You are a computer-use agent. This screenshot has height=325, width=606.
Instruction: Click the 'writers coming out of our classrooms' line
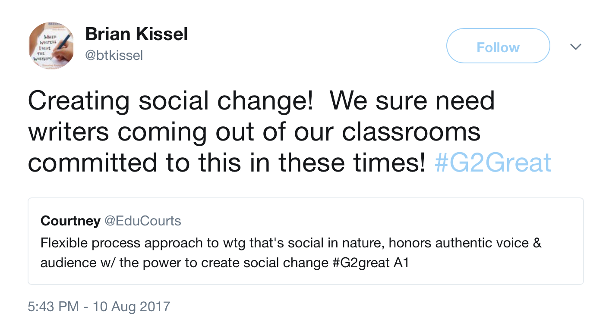tap(254, 131)
